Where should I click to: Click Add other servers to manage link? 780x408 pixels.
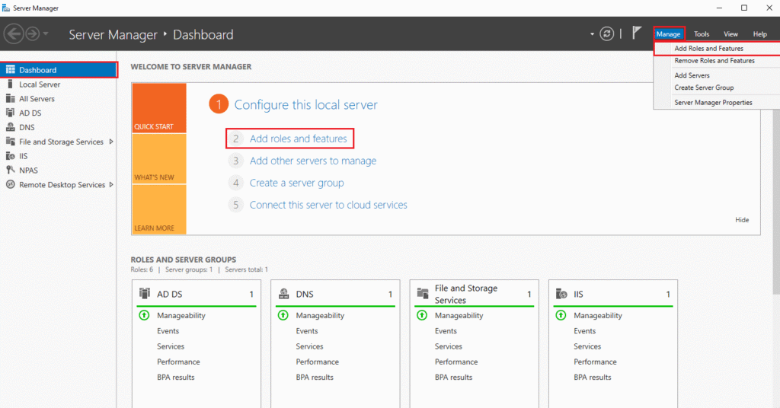pyautogui.click(x=313, y=161)
